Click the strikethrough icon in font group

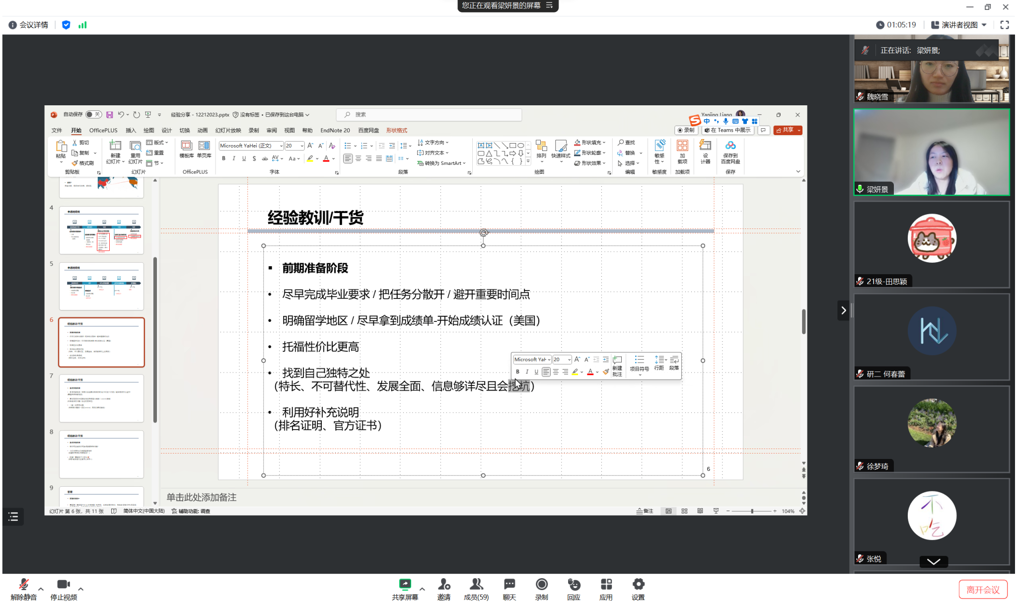point(265,158)
